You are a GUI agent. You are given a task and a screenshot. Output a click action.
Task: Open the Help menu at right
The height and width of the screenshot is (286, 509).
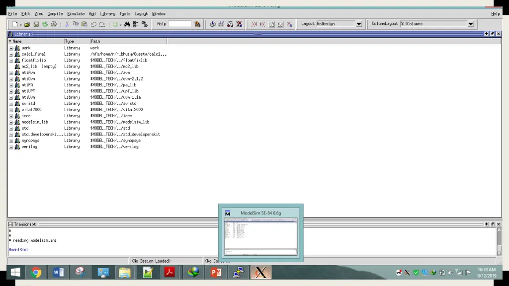[x=496, y=13]
